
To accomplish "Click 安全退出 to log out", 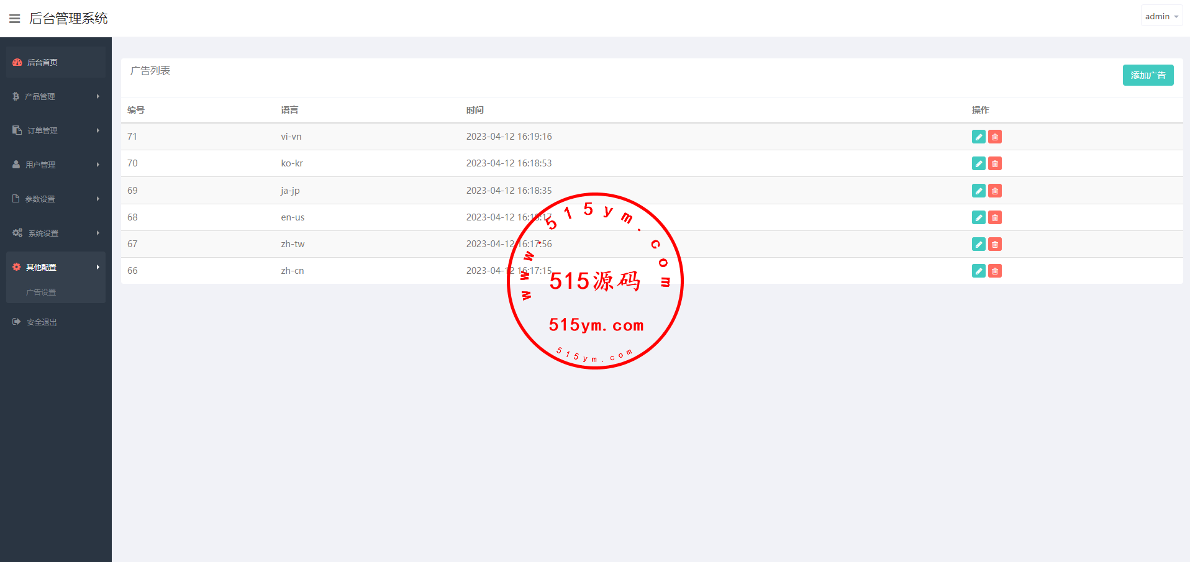I will pyautogui.click(x=42, y=322).
